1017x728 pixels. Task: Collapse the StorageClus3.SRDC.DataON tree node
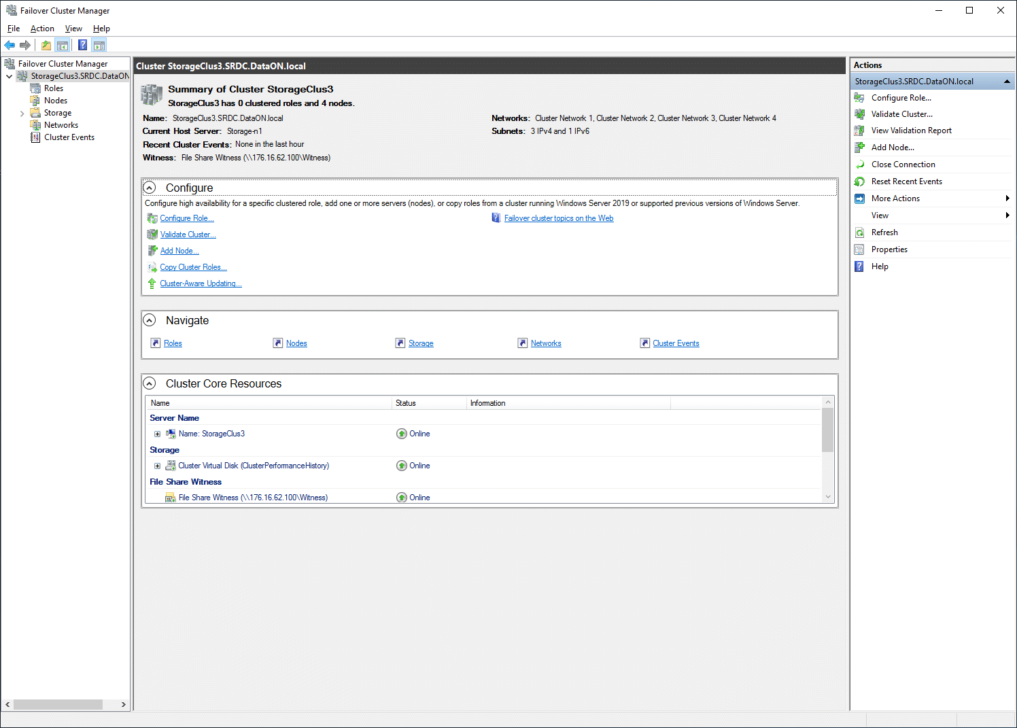(10, 76)
